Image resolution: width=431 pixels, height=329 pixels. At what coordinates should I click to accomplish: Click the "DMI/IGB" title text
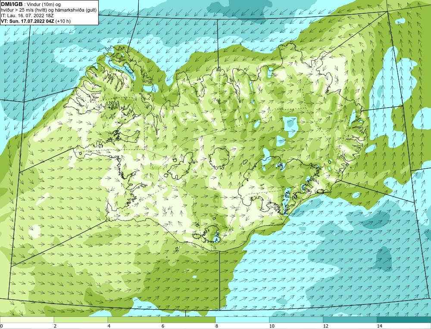[x=12, y=4]
